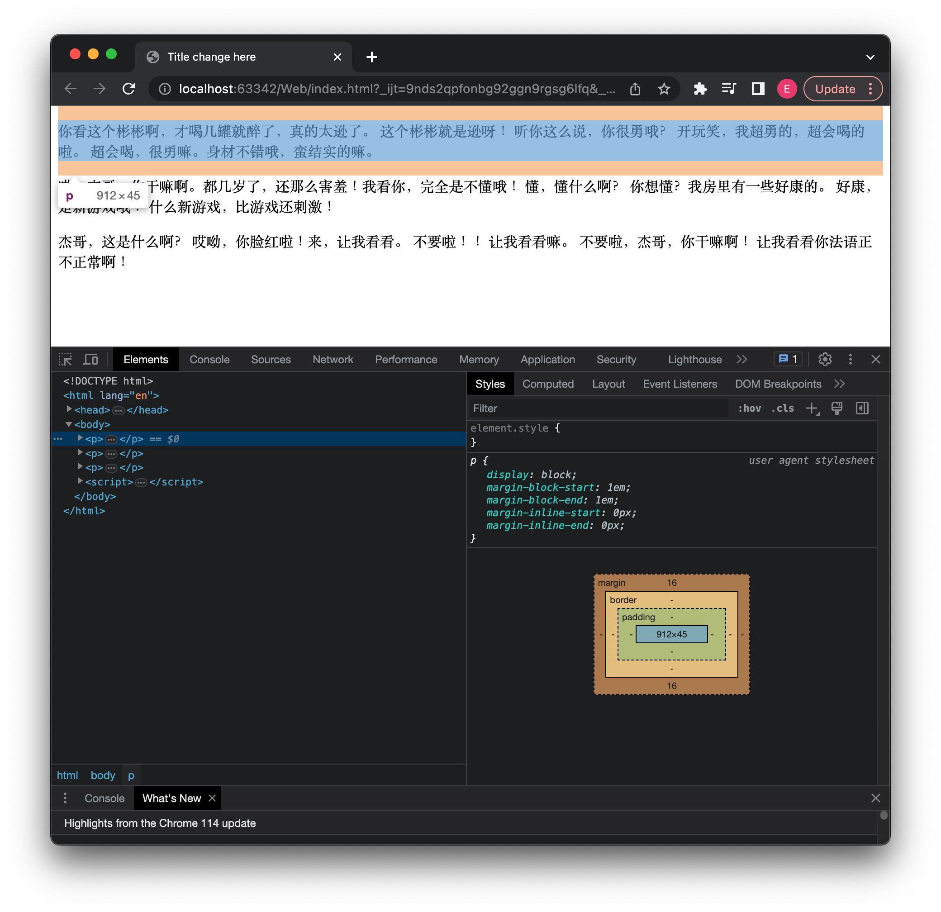Open the Lighthouse panel tab
Viewport: 941px width, 912px height.
694,360
